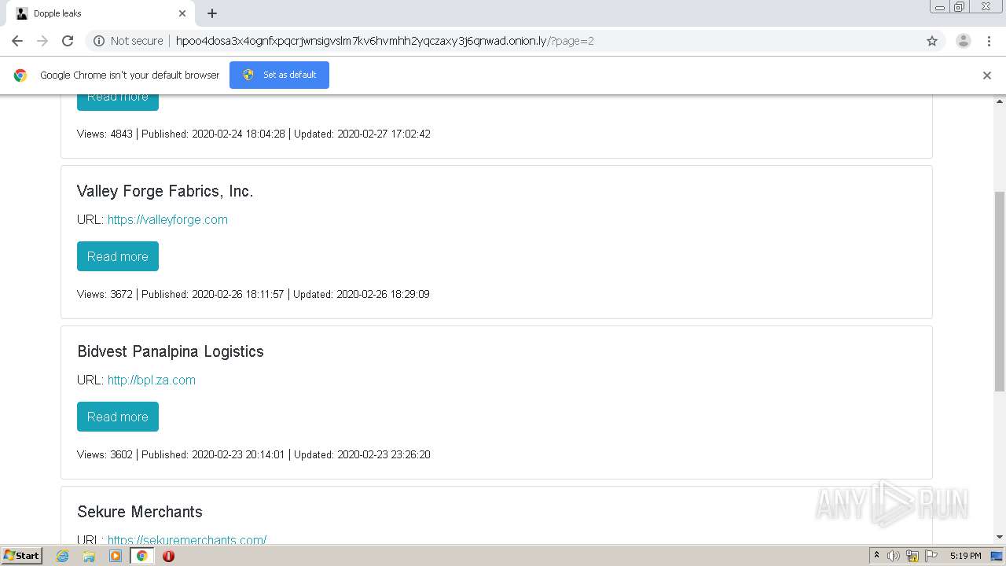The image size is (1006, 566).
Task: Switch to Chrome in the taskbar
Action: pyautogui.click(x=141, y=556)
